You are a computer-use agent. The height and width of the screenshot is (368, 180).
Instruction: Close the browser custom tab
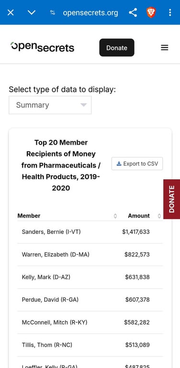(11, 12)
